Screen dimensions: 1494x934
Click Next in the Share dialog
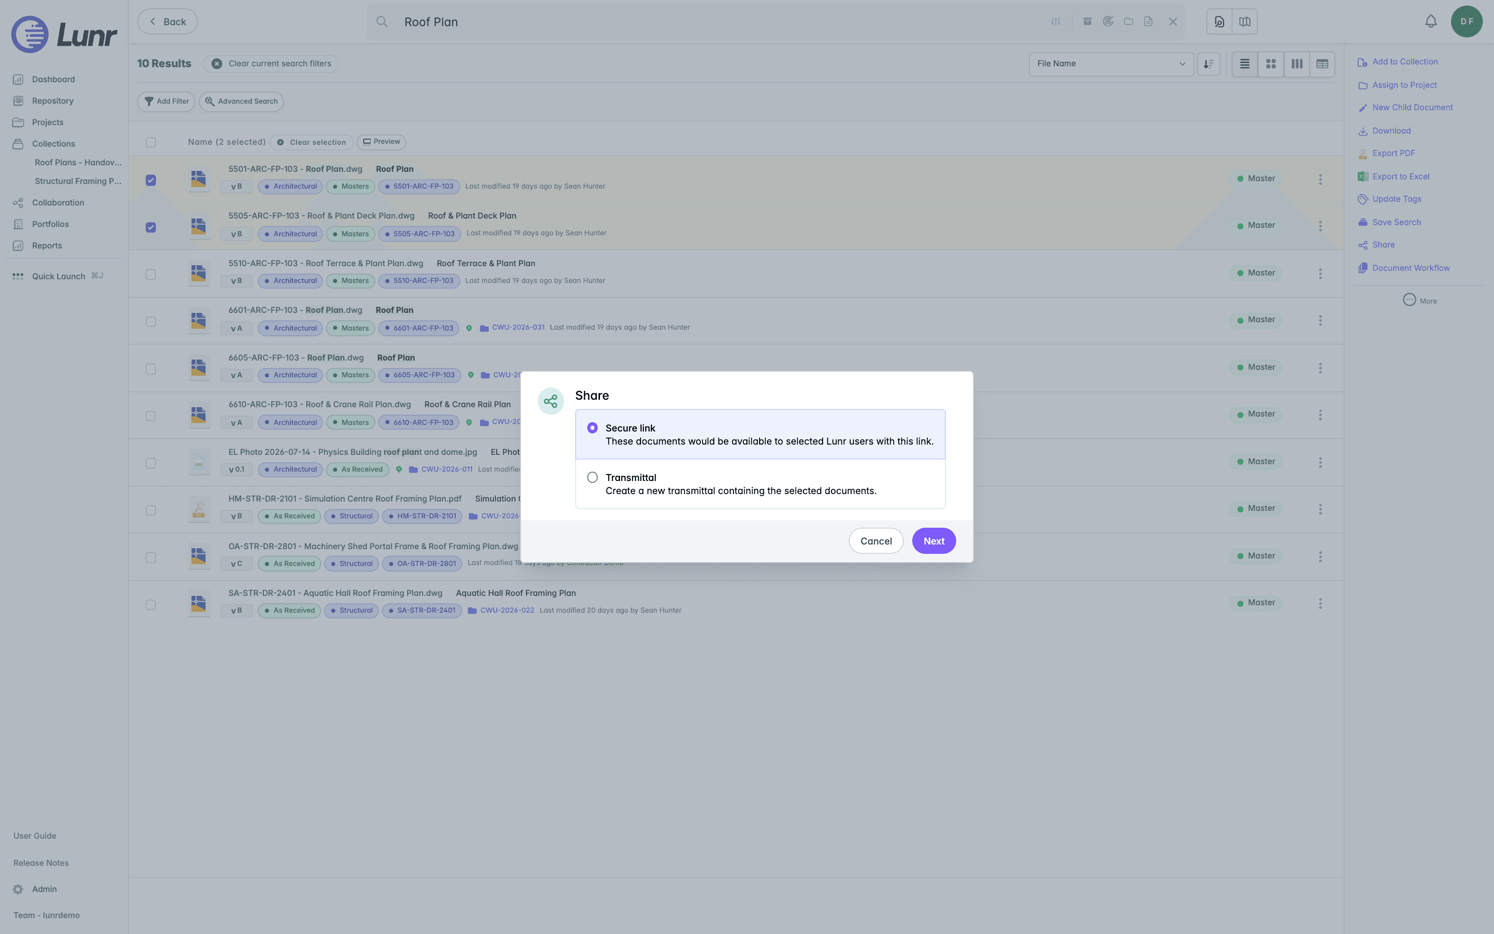933,540
